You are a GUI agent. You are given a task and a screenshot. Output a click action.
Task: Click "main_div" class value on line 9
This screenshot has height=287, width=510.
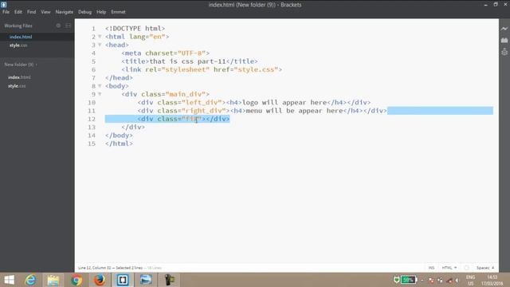click(186, 94)
